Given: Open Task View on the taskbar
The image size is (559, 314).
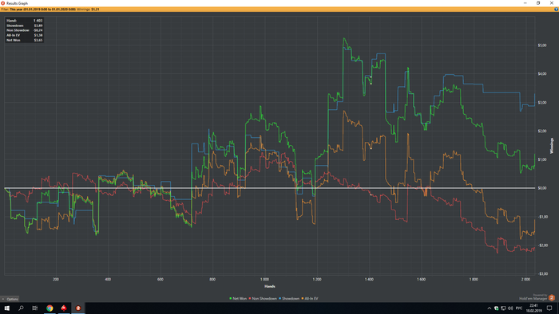Looking at the screenshot, I should (34, 308).
